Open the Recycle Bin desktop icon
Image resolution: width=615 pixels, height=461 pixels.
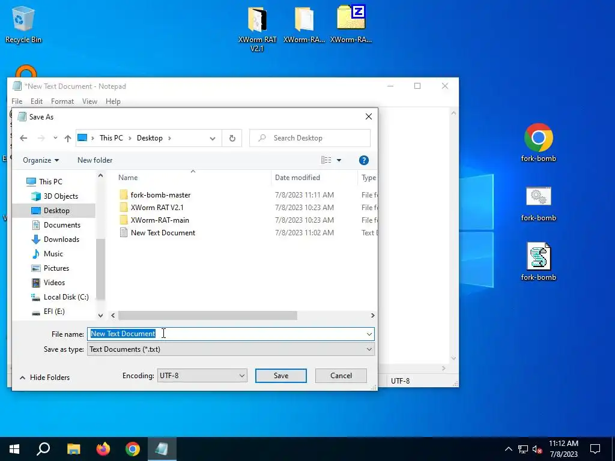[23, 24]
